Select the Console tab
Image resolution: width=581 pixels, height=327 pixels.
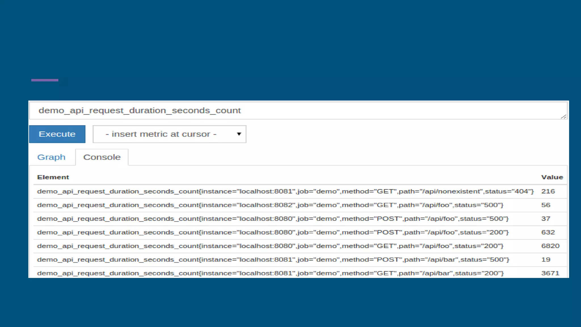point(102,157)
